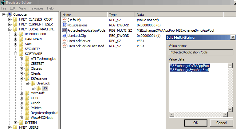This screenshot has height=129, width=236.
Task: Close the Edit Multi-String dialog with X
Action: 233,37
